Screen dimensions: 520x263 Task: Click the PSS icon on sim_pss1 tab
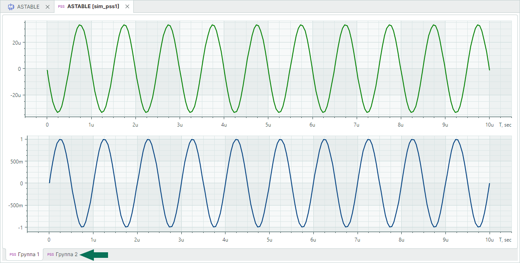[61, 7]
